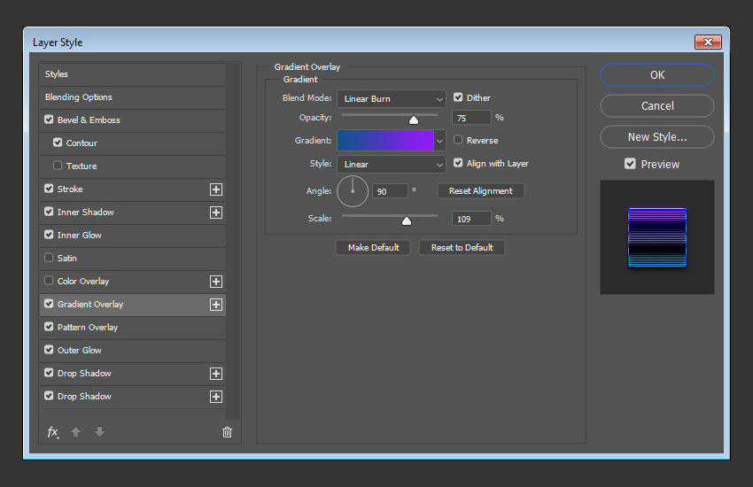Image resolution: width=753 pixels, height=487 pixels.
Task: Click the Cancel button
Action: pos(657,105)
